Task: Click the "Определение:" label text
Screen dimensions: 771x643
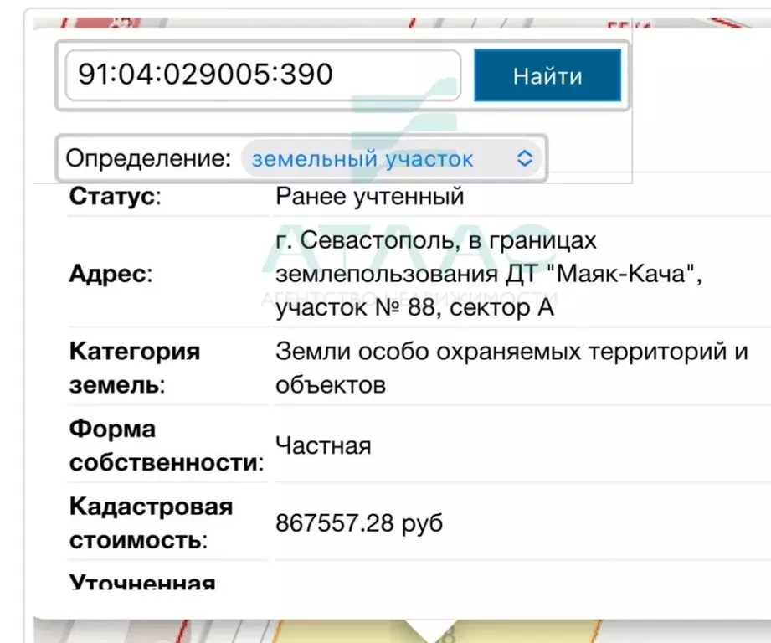Action: tap(152, 157)
